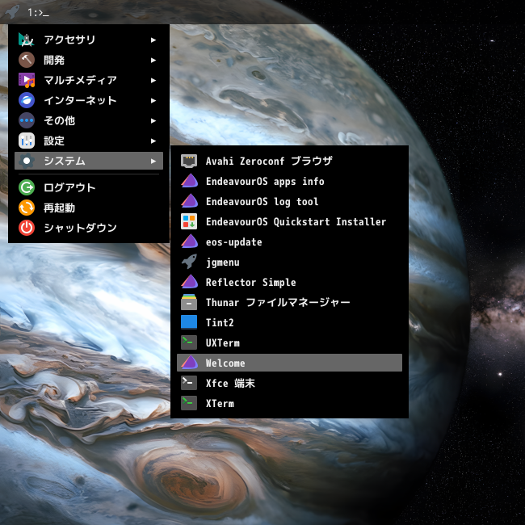Viewport: 525px width, 525px height.
Task: Choose シャットダウン to power off
Action: tap(89, 228)
